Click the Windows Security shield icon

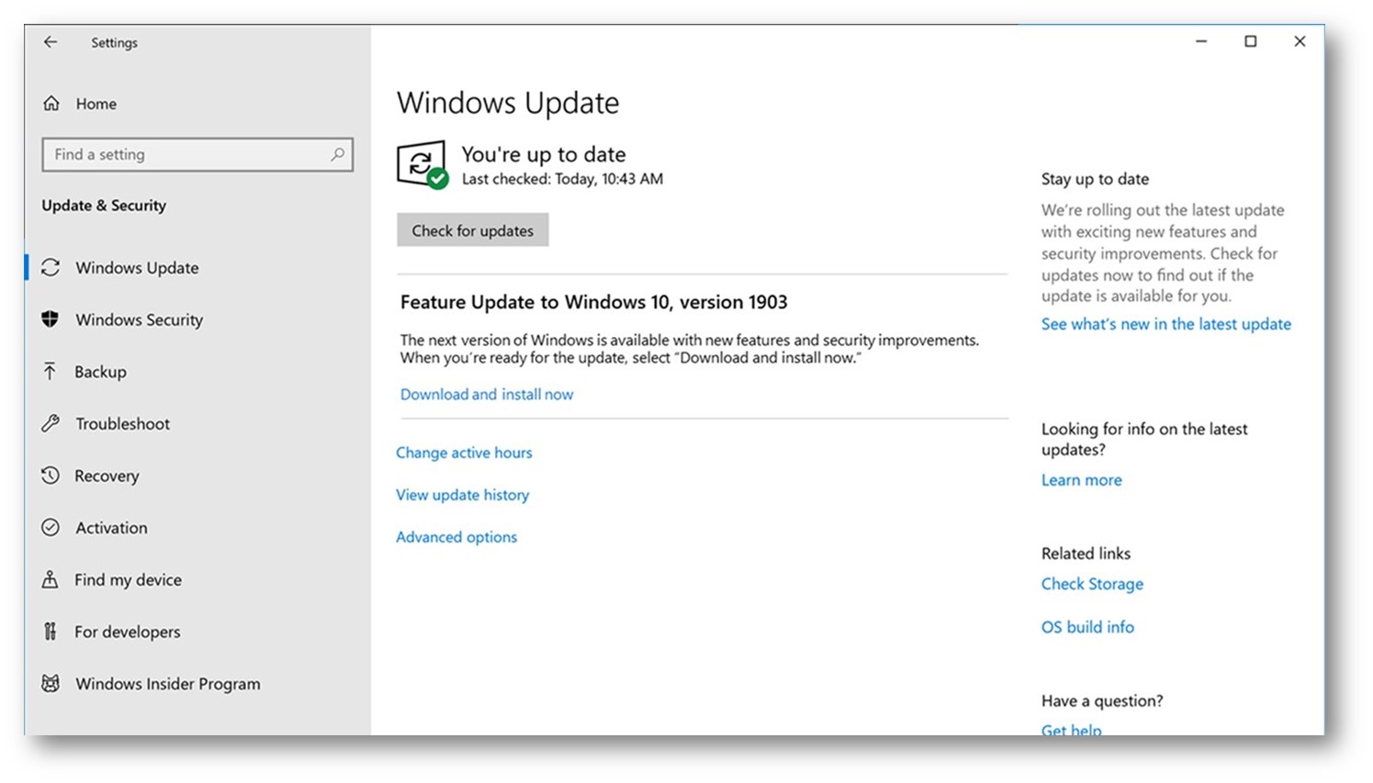pyautogui.click(x=51, y=319)
